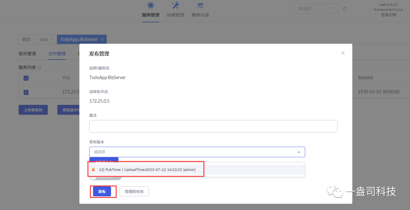
Task: Open the 请选择 dropdown in top bar
Action: (x=316, y=9)
